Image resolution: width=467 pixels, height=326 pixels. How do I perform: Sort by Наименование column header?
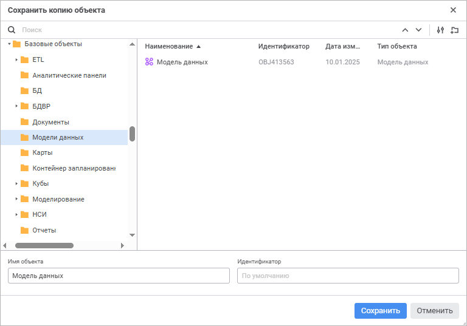169,46
